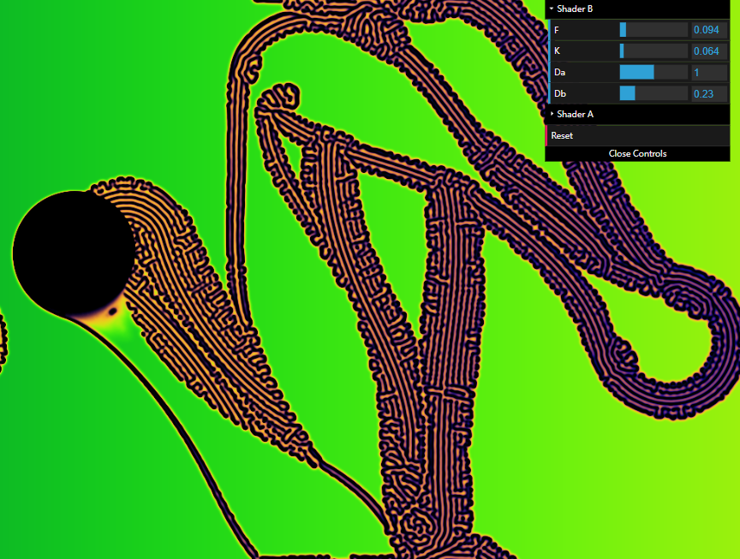This screenshot has height=559, width=740.
Task: Expand the Shader A folder
Action: pos(575,114)
